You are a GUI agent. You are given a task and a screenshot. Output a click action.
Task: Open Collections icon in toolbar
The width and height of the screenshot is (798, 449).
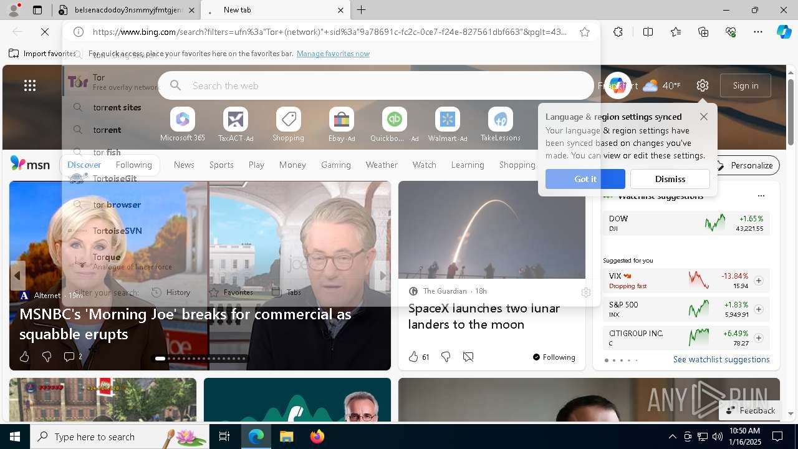703,32
